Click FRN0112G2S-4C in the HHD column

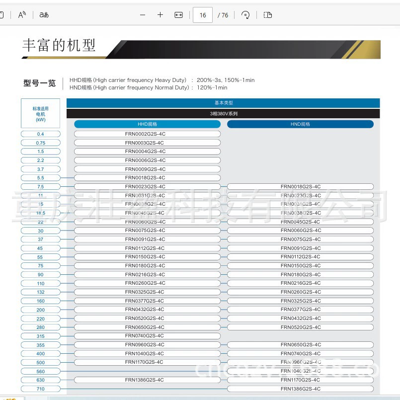147,248
